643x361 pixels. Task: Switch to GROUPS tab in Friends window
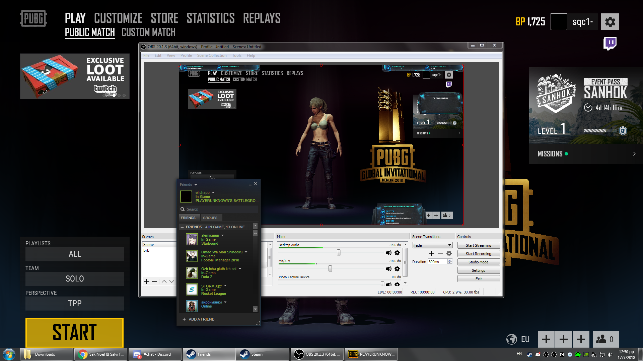[210, 218]
